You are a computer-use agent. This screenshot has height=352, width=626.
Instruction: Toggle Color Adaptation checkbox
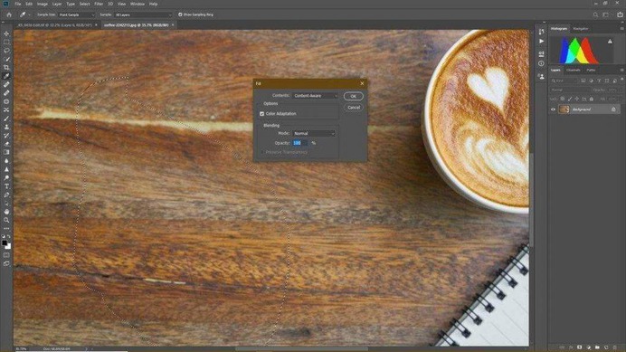pos(262,114)
